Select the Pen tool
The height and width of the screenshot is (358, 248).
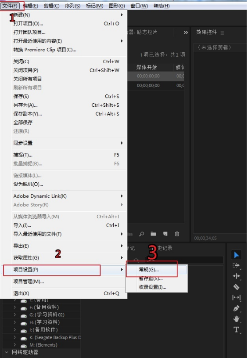pos(236,308)
